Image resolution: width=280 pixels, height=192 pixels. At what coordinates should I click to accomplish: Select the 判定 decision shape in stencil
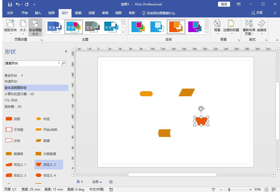click(x=39, y=119)
